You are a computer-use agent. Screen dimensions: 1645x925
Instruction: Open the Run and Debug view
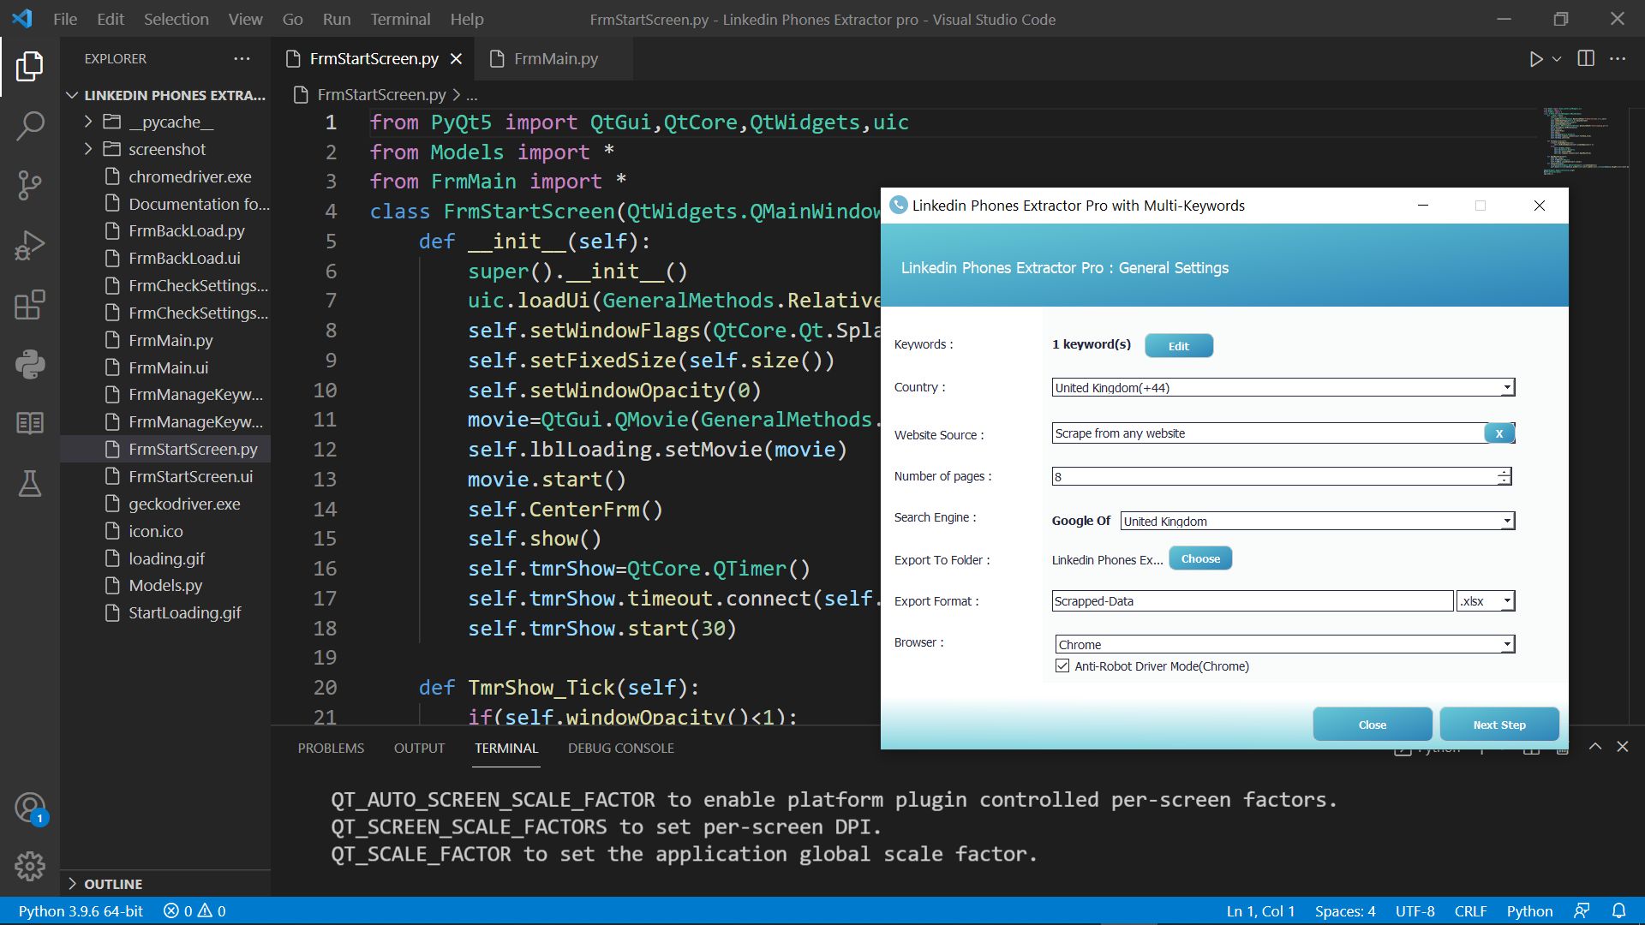coord(30,245)
